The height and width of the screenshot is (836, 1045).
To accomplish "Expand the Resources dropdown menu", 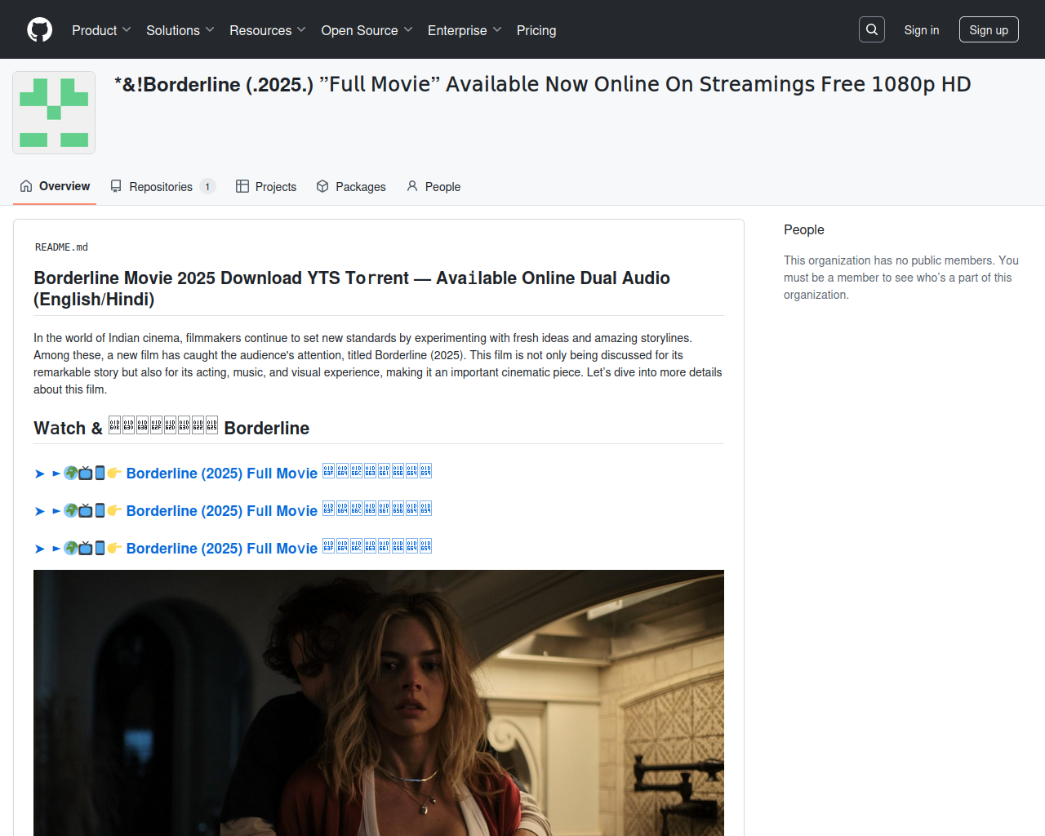I will (x=268, y=30).
